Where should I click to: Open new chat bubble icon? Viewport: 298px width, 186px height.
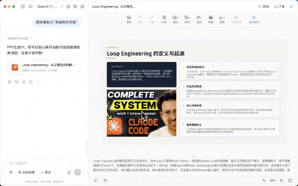click(x=31, y=6)
